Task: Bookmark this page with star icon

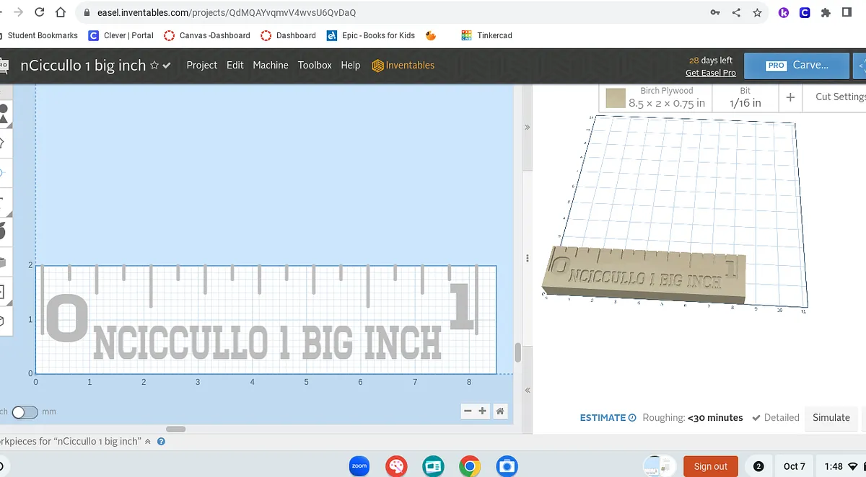Action: tap(757, 13)
